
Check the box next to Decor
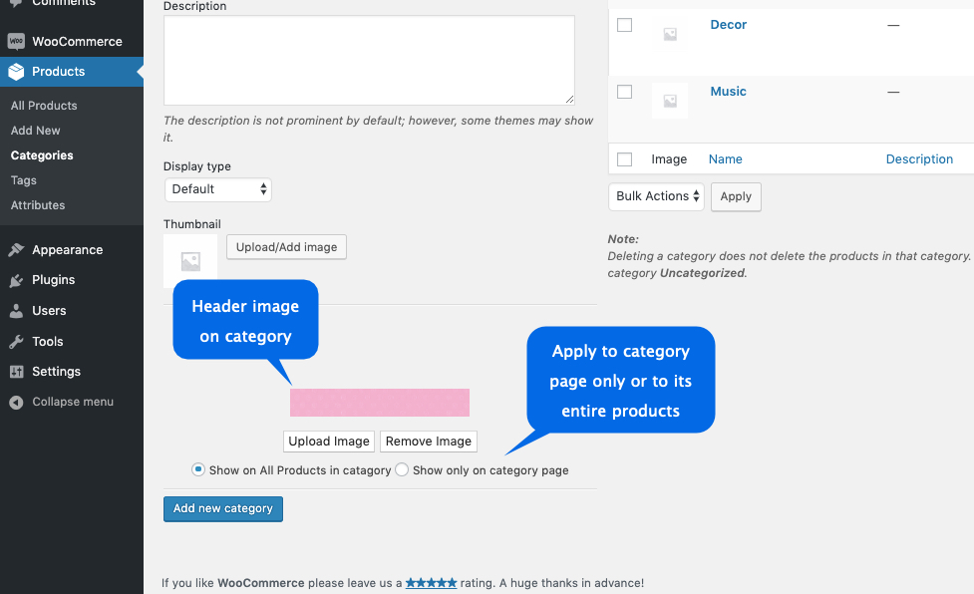[x=624, y=24]
